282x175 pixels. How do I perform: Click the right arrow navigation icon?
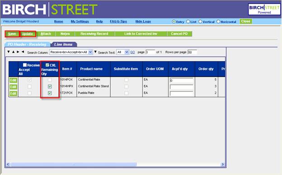(x=18, y=52)
